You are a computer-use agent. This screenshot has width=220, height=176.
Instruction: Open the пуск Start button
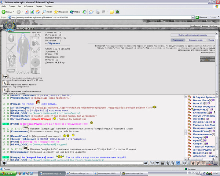(8, 173)
